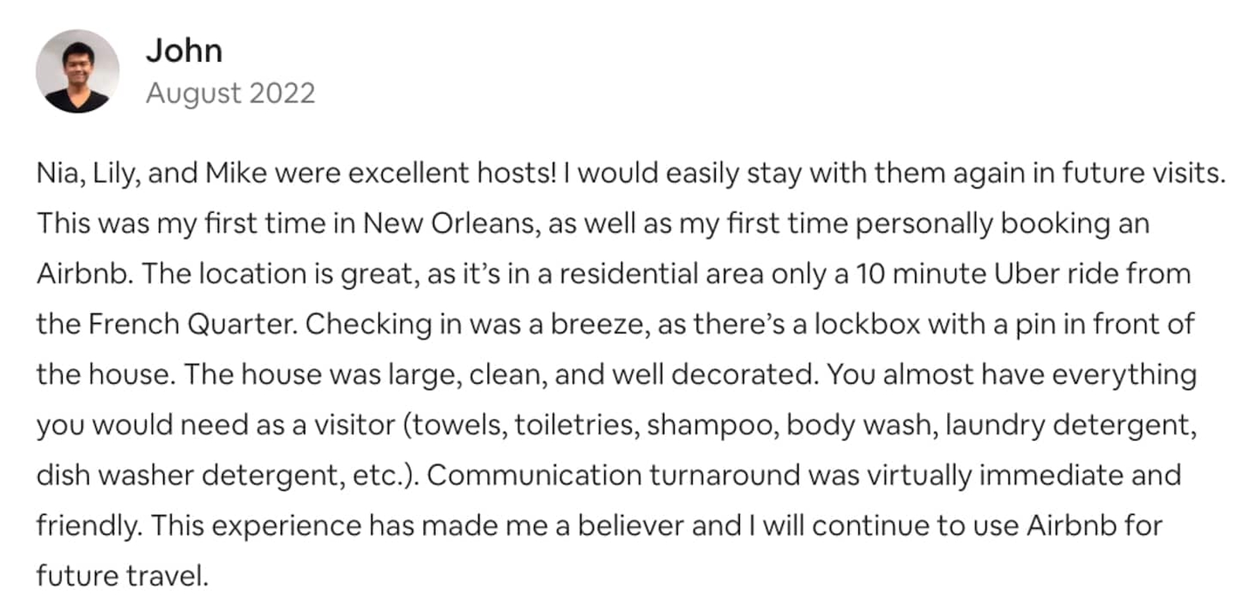Open the reviewer name "John"

(184, 51)
